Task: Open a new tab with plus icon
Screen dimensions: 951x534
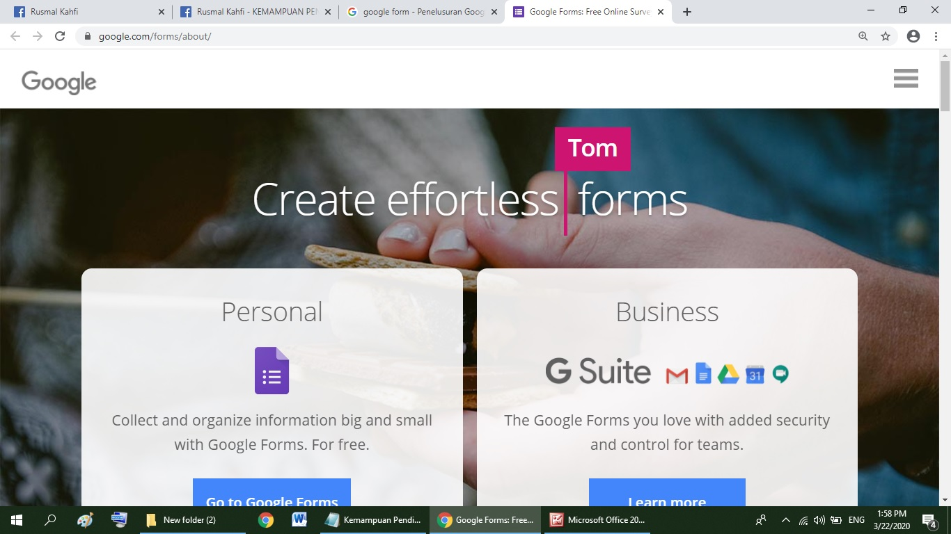Action: click(x=687, y=12)
